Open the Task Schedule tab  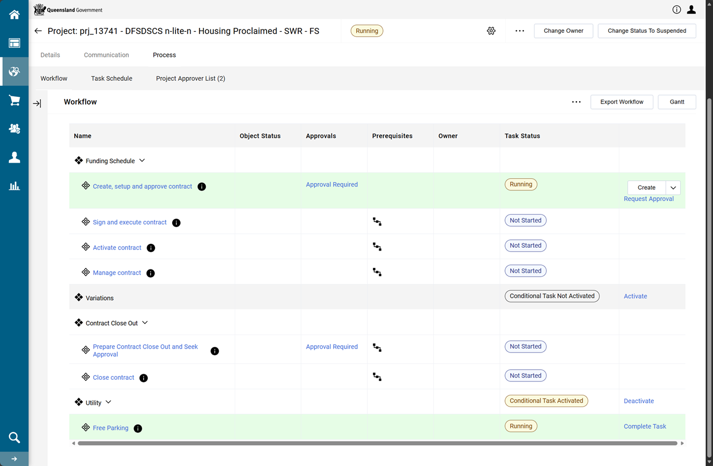(x=111, y=79)
